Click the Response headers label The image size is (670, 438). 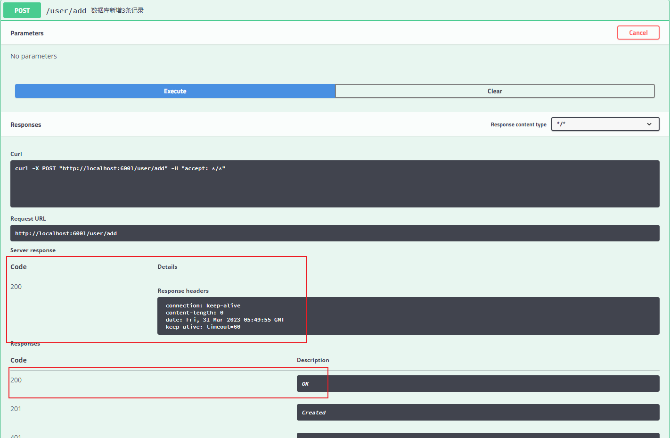coord(183,291)
